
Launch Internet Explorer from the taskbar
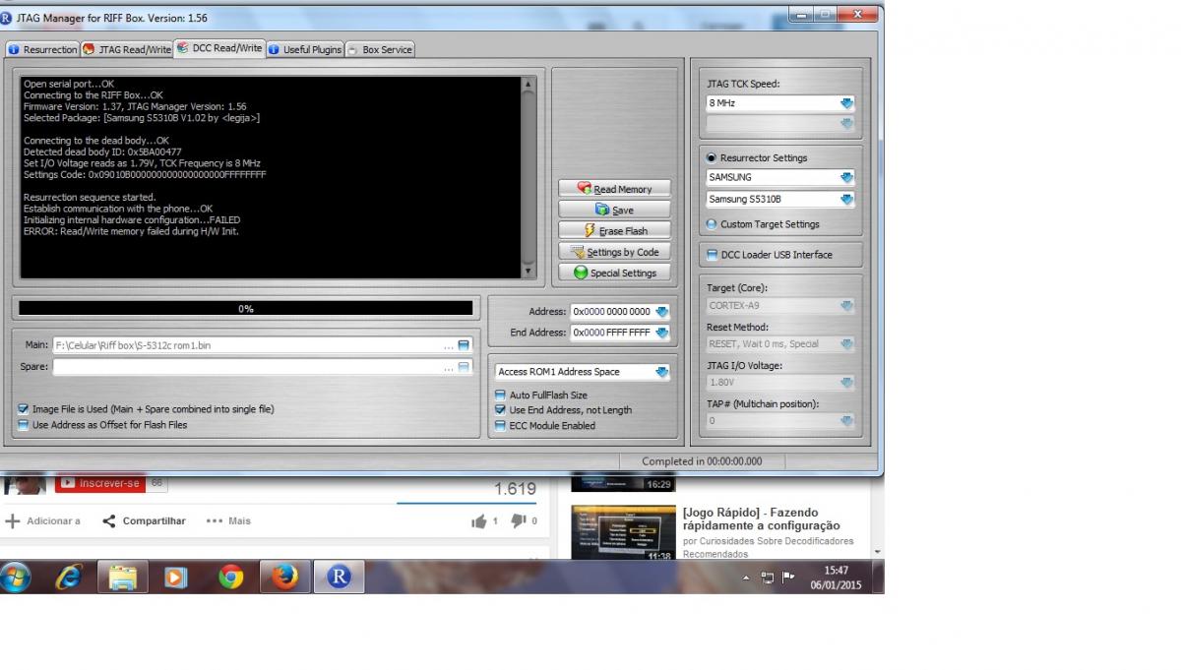tap(69, 577)
